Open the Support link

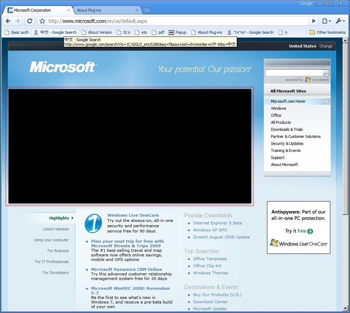pyautogui.click(x=278, y=158)
